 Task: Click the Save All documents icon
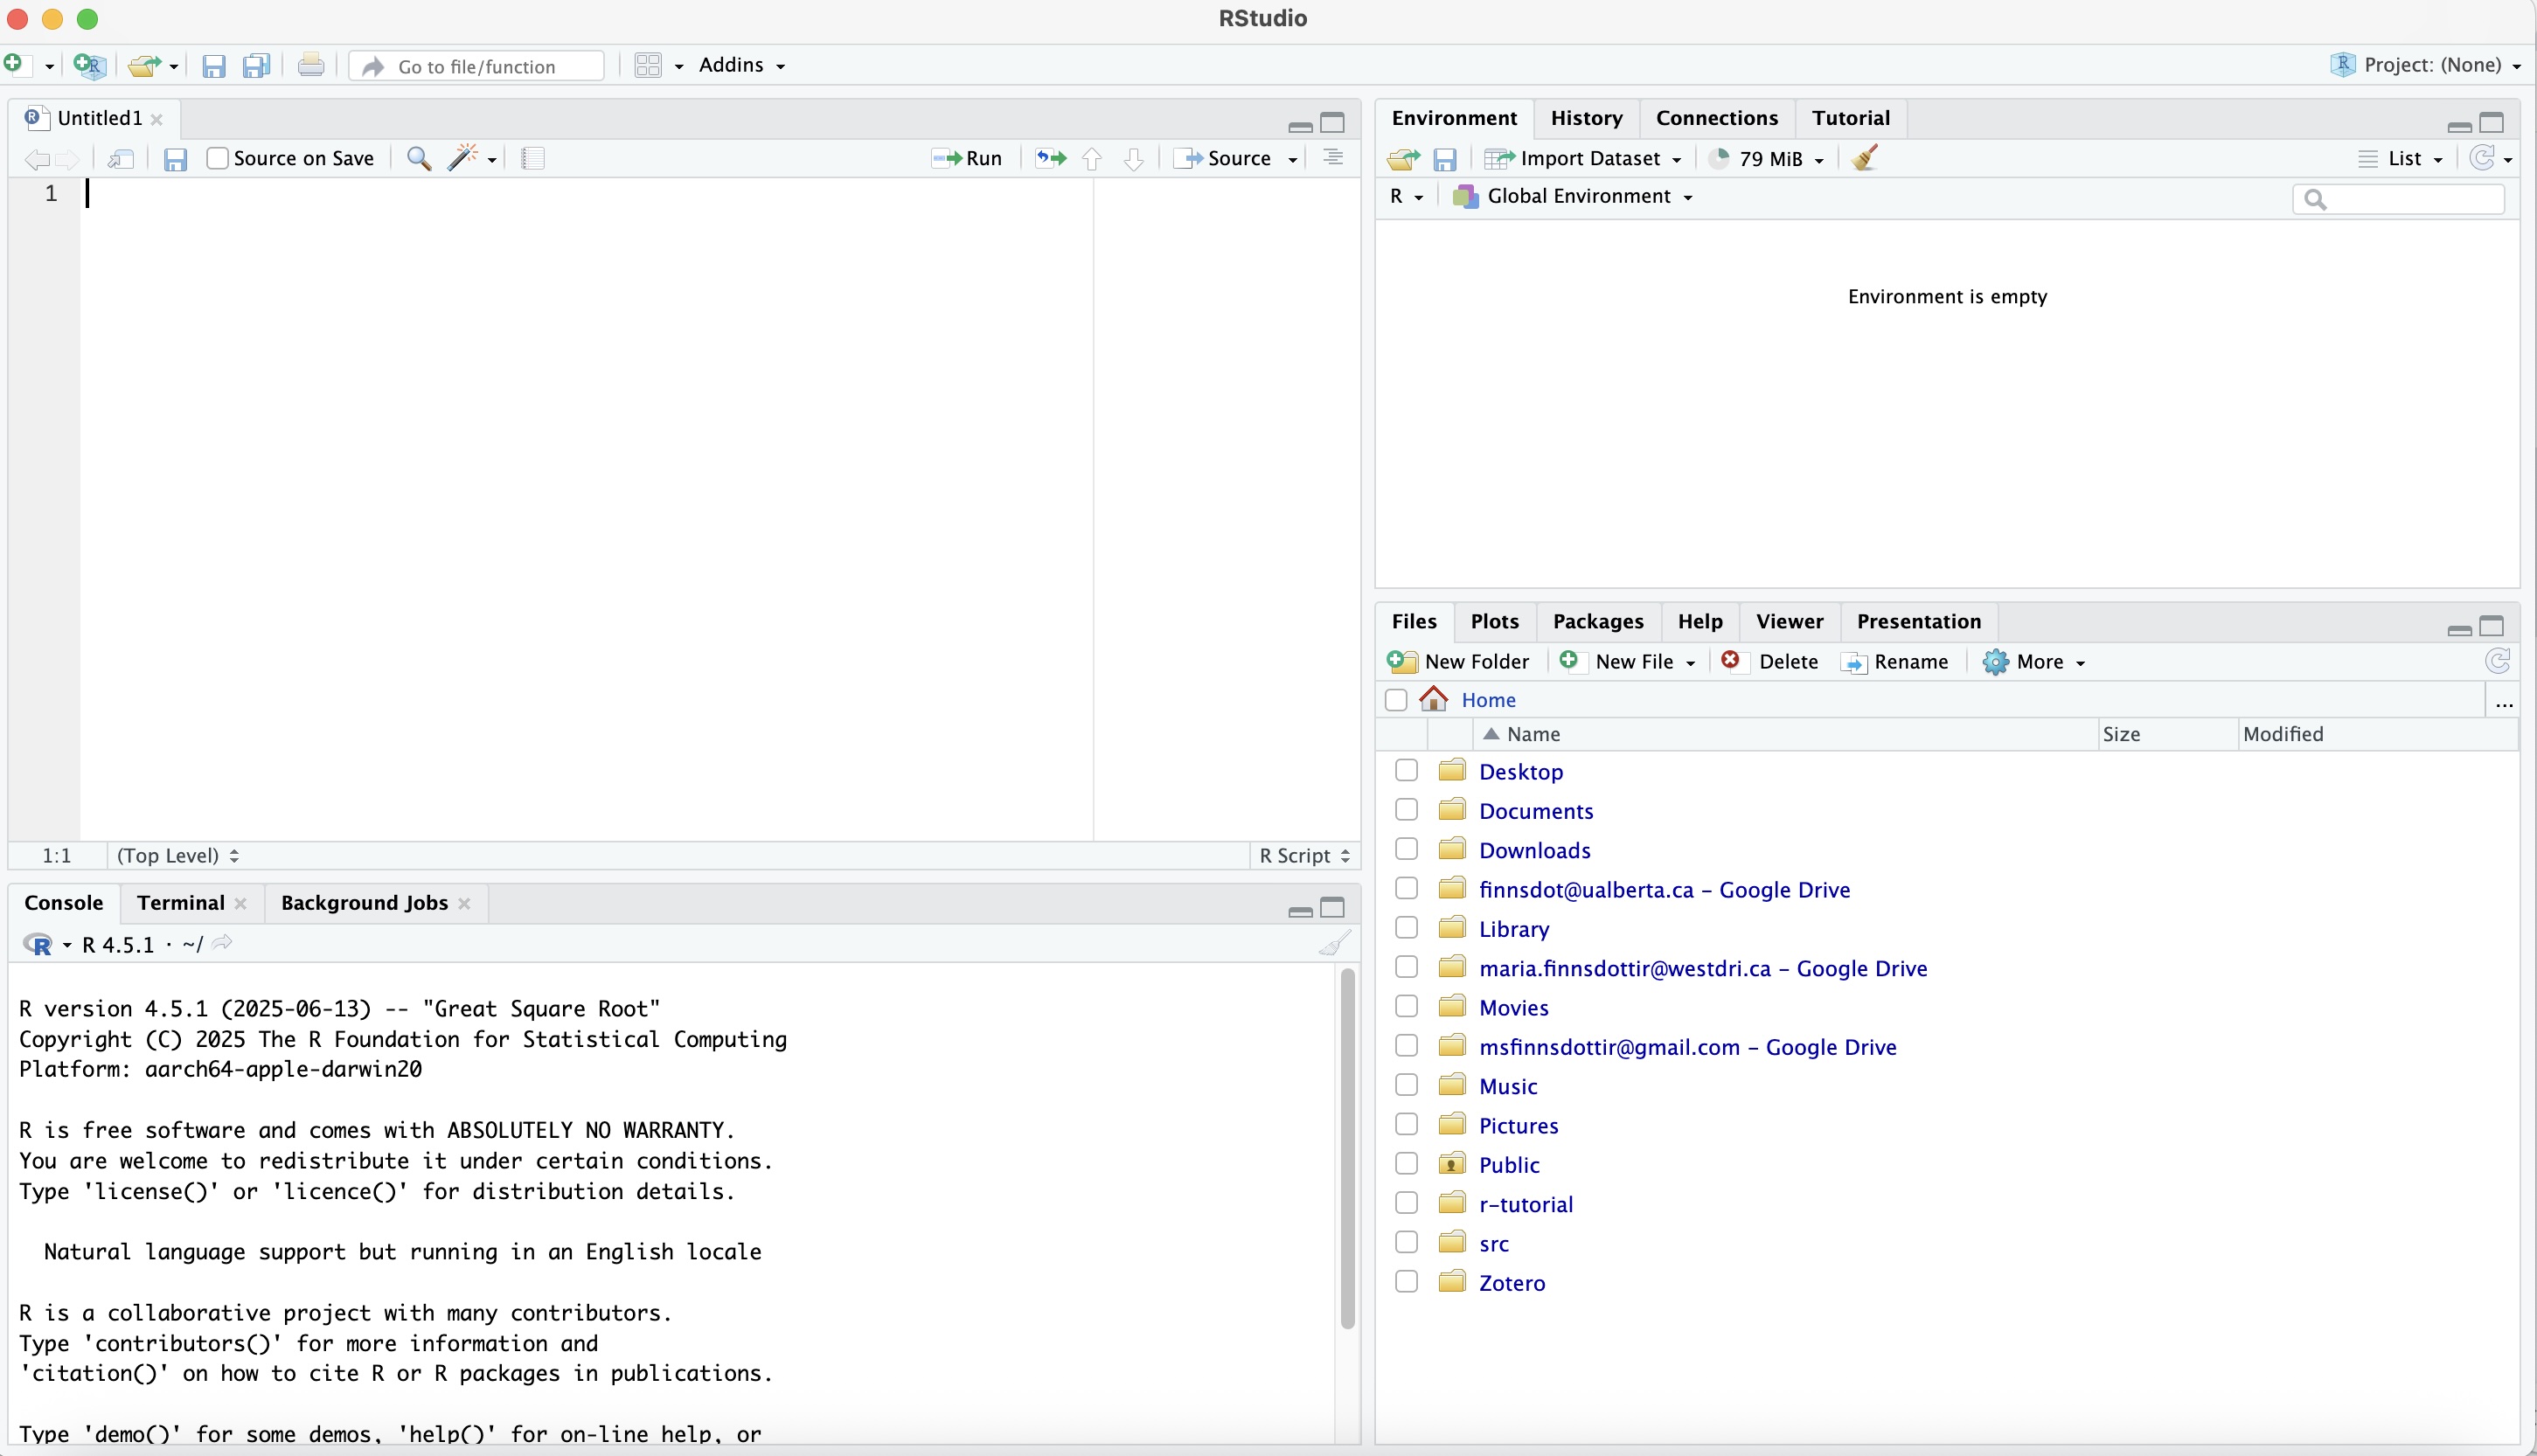pos(257,66)
